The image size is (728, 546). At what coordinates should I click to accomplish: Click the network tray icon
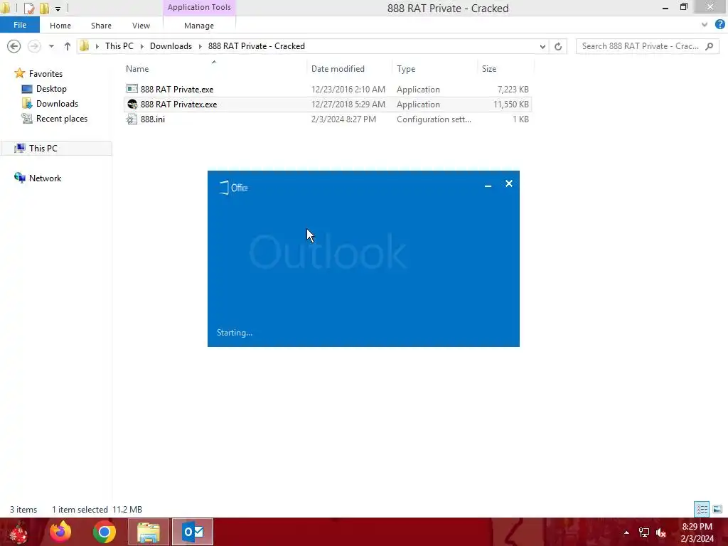644,532
